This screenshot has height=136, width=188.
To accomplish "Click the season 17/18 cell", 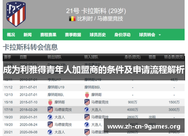I will tap(8, 110).
